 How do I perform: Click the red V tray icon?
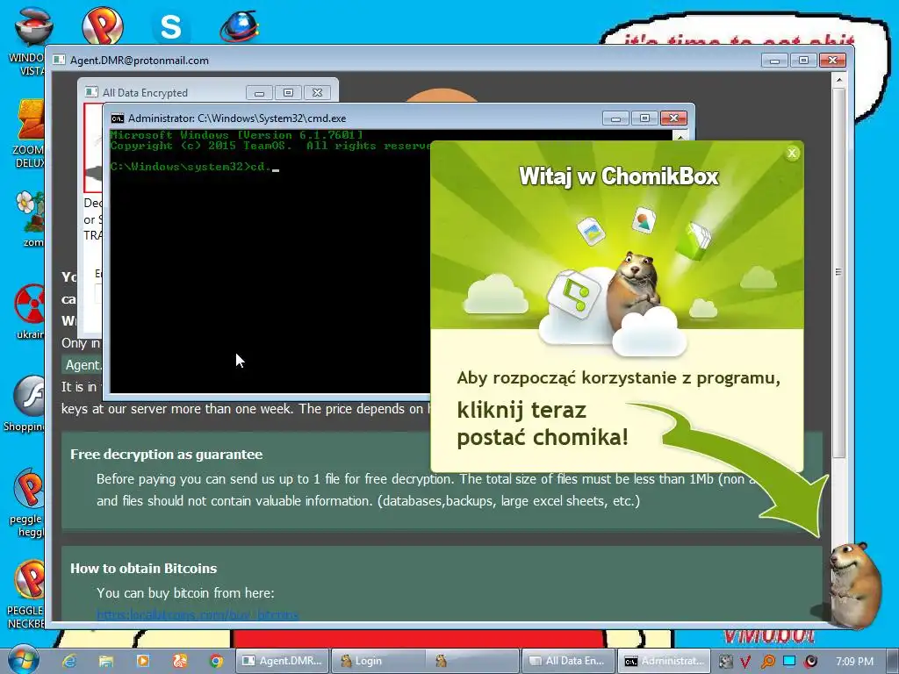[x=745, y=662]
